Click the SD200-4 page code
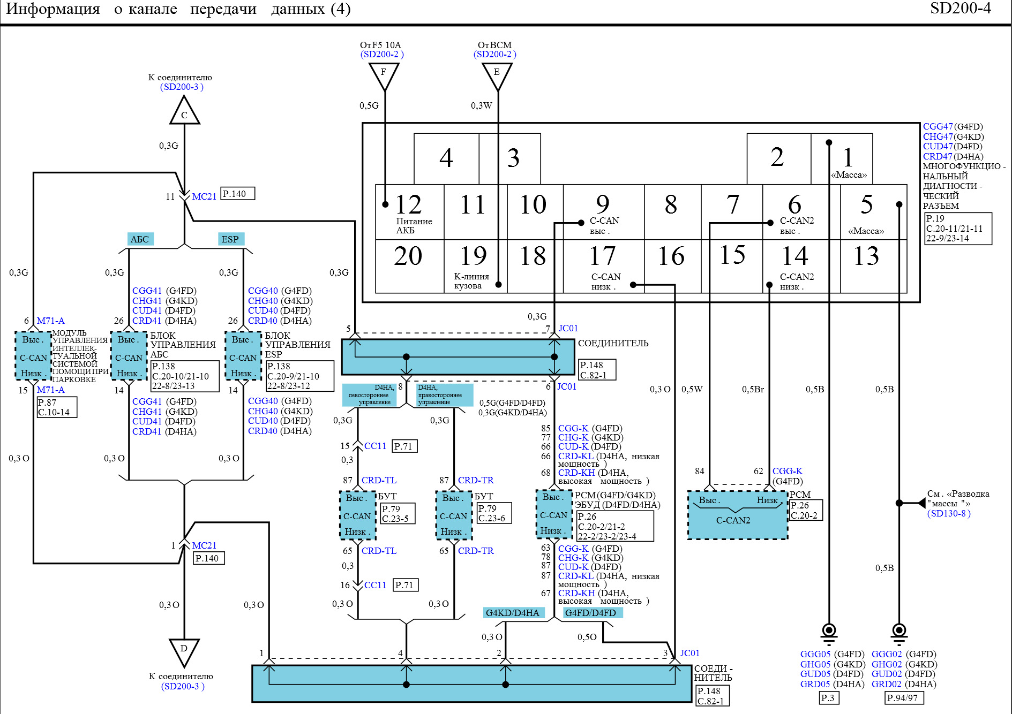Viewport: 1012px width, 714px height. 961,9
